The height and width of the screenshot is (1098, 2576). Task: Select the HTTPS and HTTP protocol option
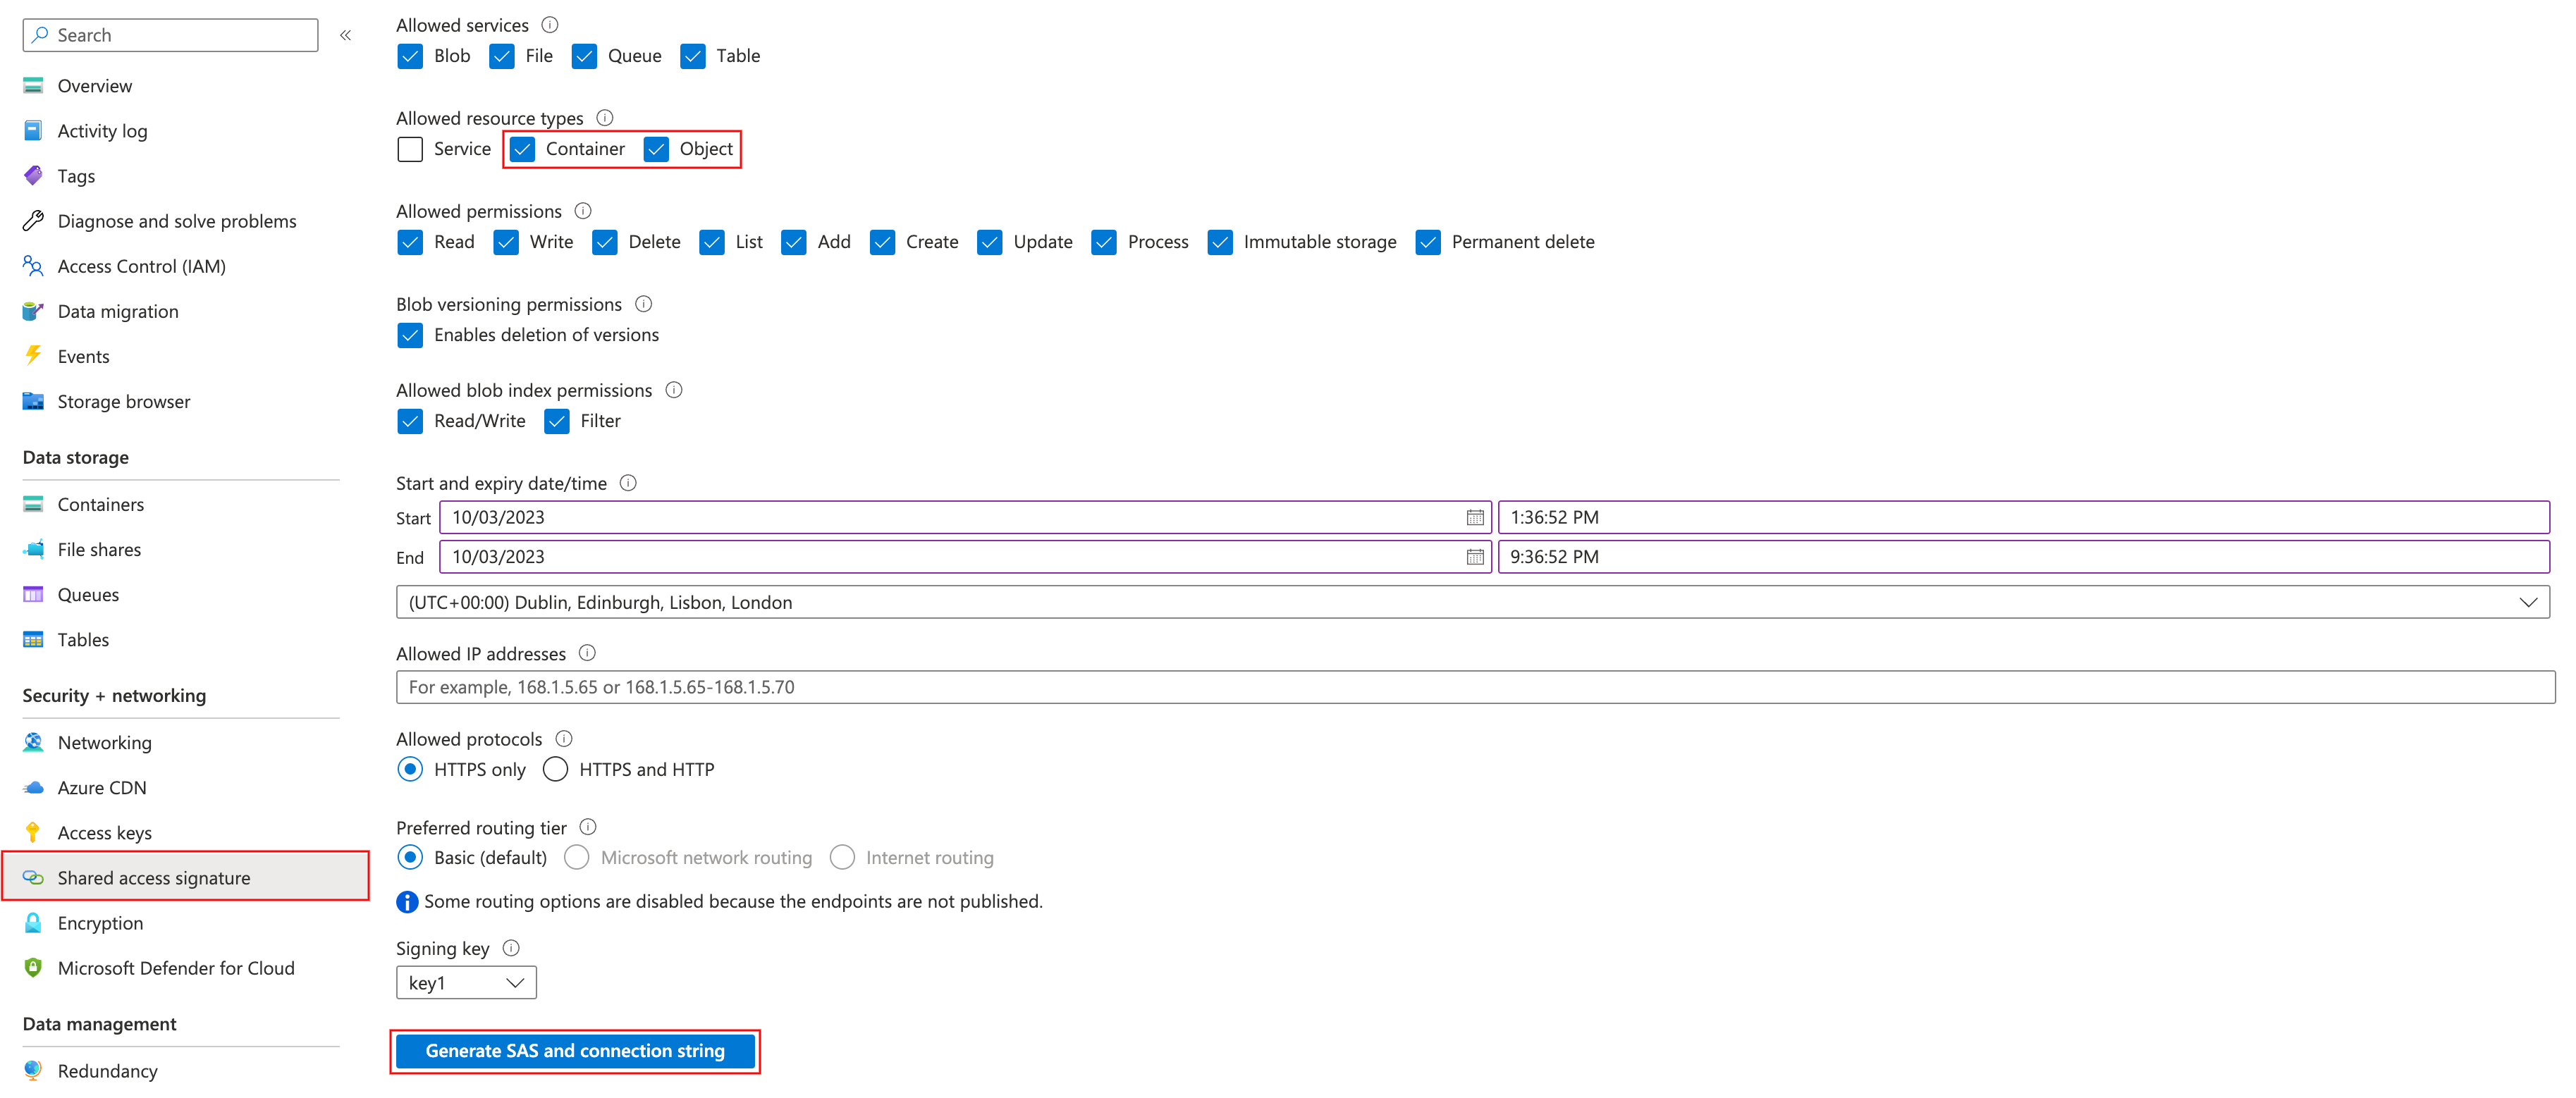click(x=555, y=769)
